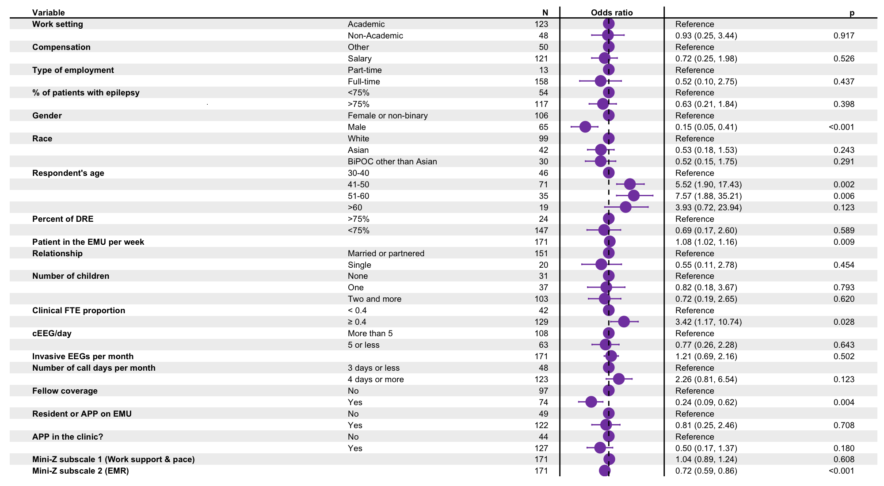Click the Married or partnered category
This screenshot has width=884, height=486.
click(386, 253)
